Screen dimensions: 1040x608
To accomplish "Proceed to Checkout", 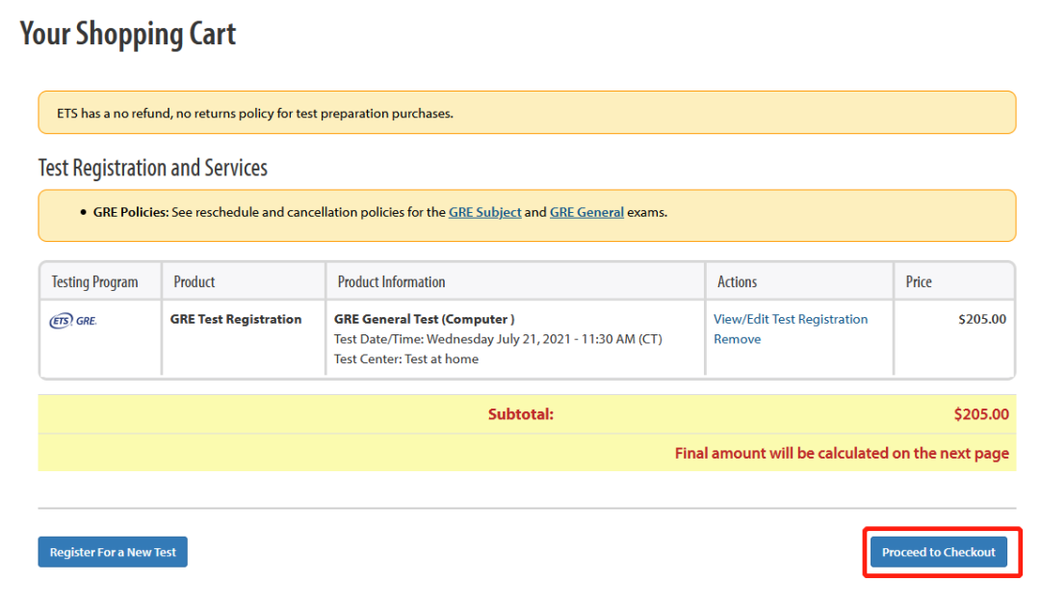I will [939, 552].
